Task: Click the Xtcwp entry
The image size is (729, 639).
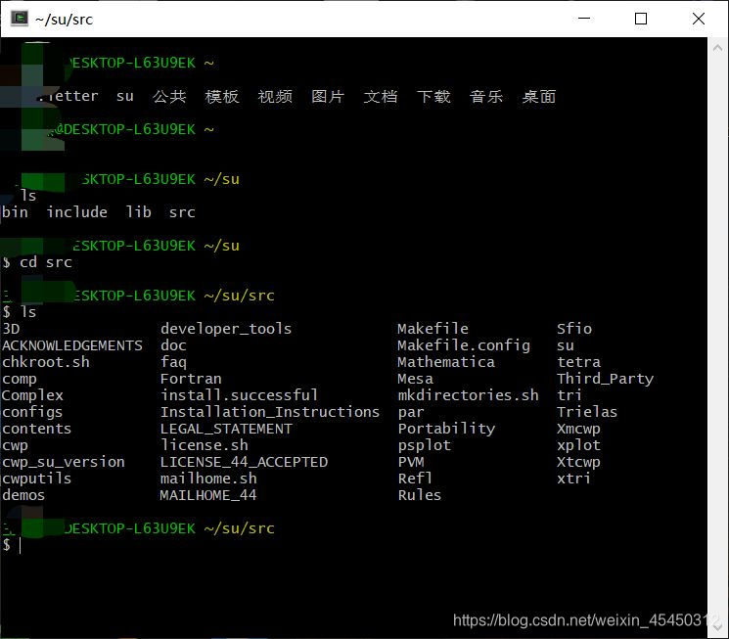Action: [578, 462]
